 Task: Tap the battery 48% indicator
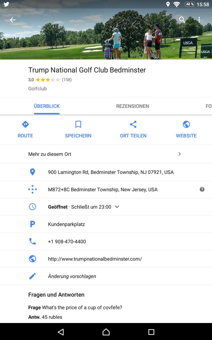click(189, 4)
